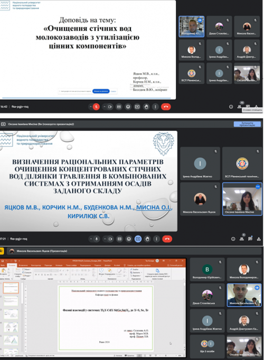Click 'Зупинити презентацію' blue button
Screen dimensions: 264x360
247,124
